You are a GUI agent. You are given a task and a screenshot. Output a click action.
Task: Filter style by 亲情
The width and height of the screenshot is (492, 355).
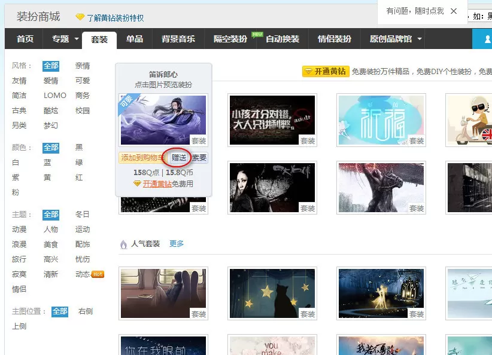pos(83,66)
